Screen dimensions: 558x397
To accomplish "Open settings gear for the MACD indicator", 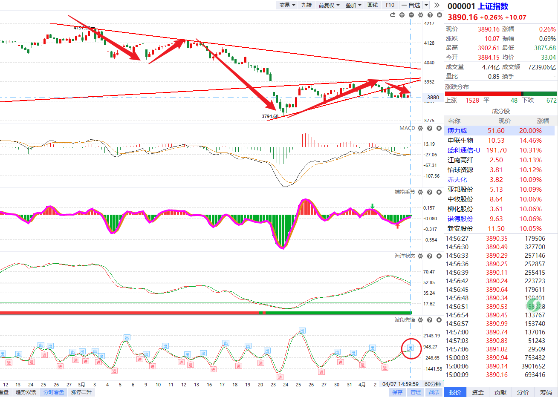I will point(420,128).
